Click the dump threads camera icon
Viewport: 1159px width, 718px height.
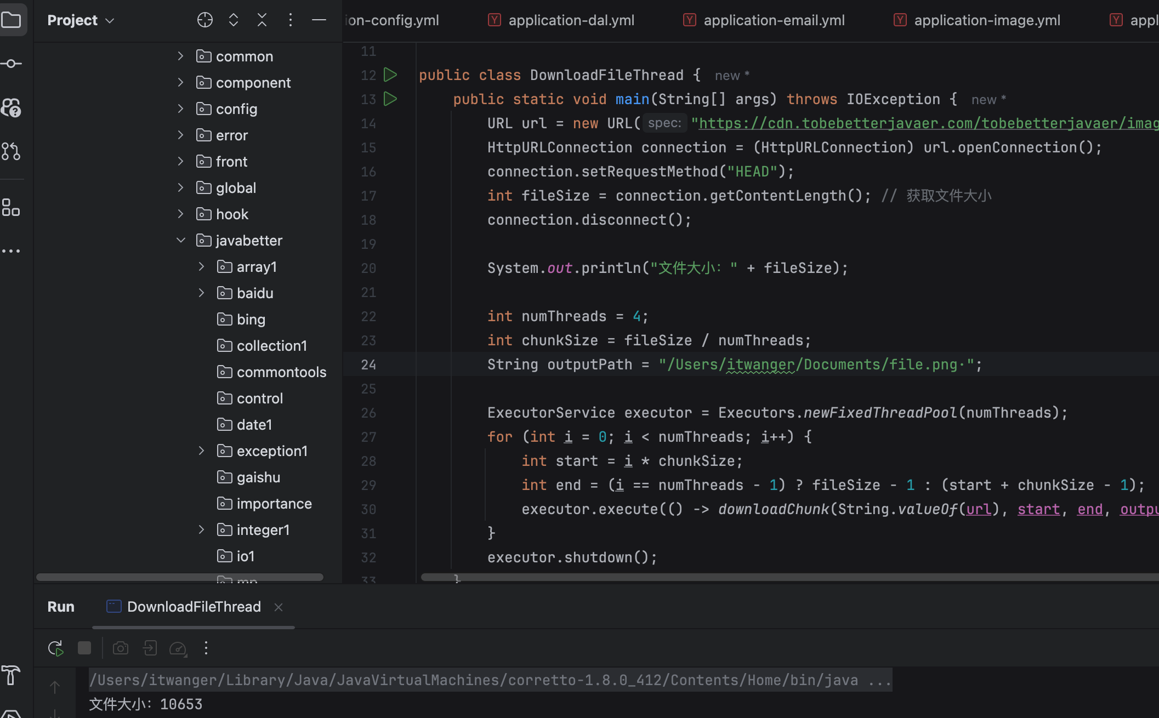[x=121, y=648]
